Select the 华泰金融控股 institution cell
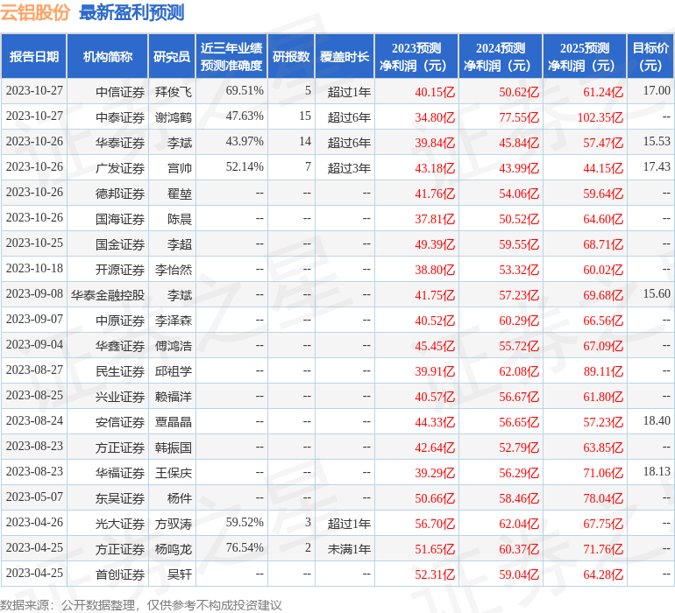Image resolution: width=675 pixels, height=613 pixels. [x=108, y=294]
